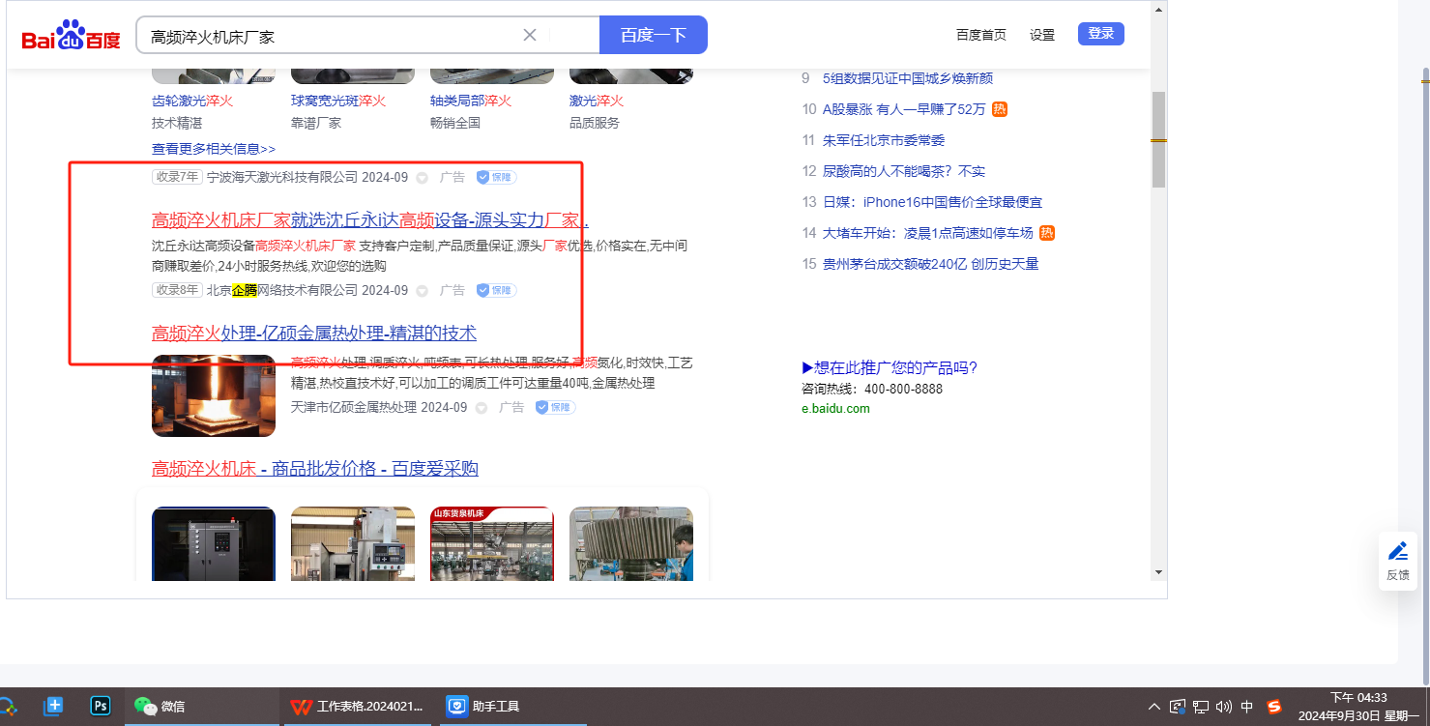Click the Baidu logo
Screen dimensions: 1430x726
point(72,36)
